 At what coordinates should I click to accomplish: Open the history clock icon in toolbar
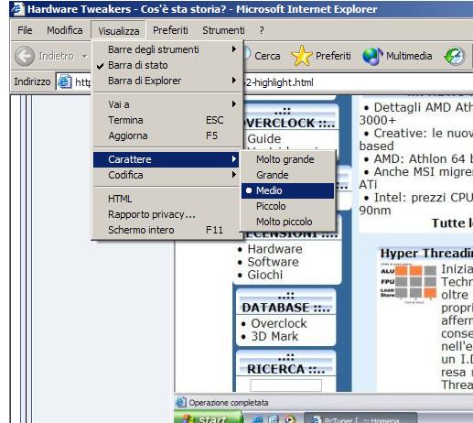click(x=455, y=57)
